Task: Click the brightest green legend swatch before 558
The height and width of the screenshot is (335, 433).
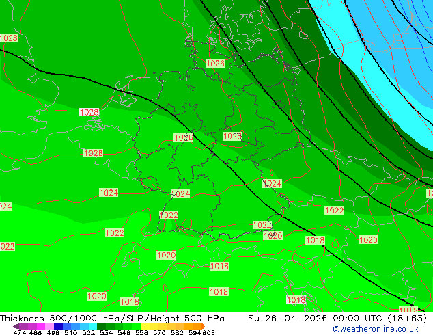Action: tap(136, 326)
